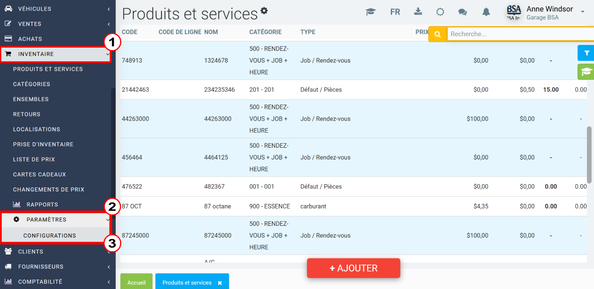This screenshot has height=289, width=594.
Task: Click the $0,50 cost cell
Action: [527, 89]
